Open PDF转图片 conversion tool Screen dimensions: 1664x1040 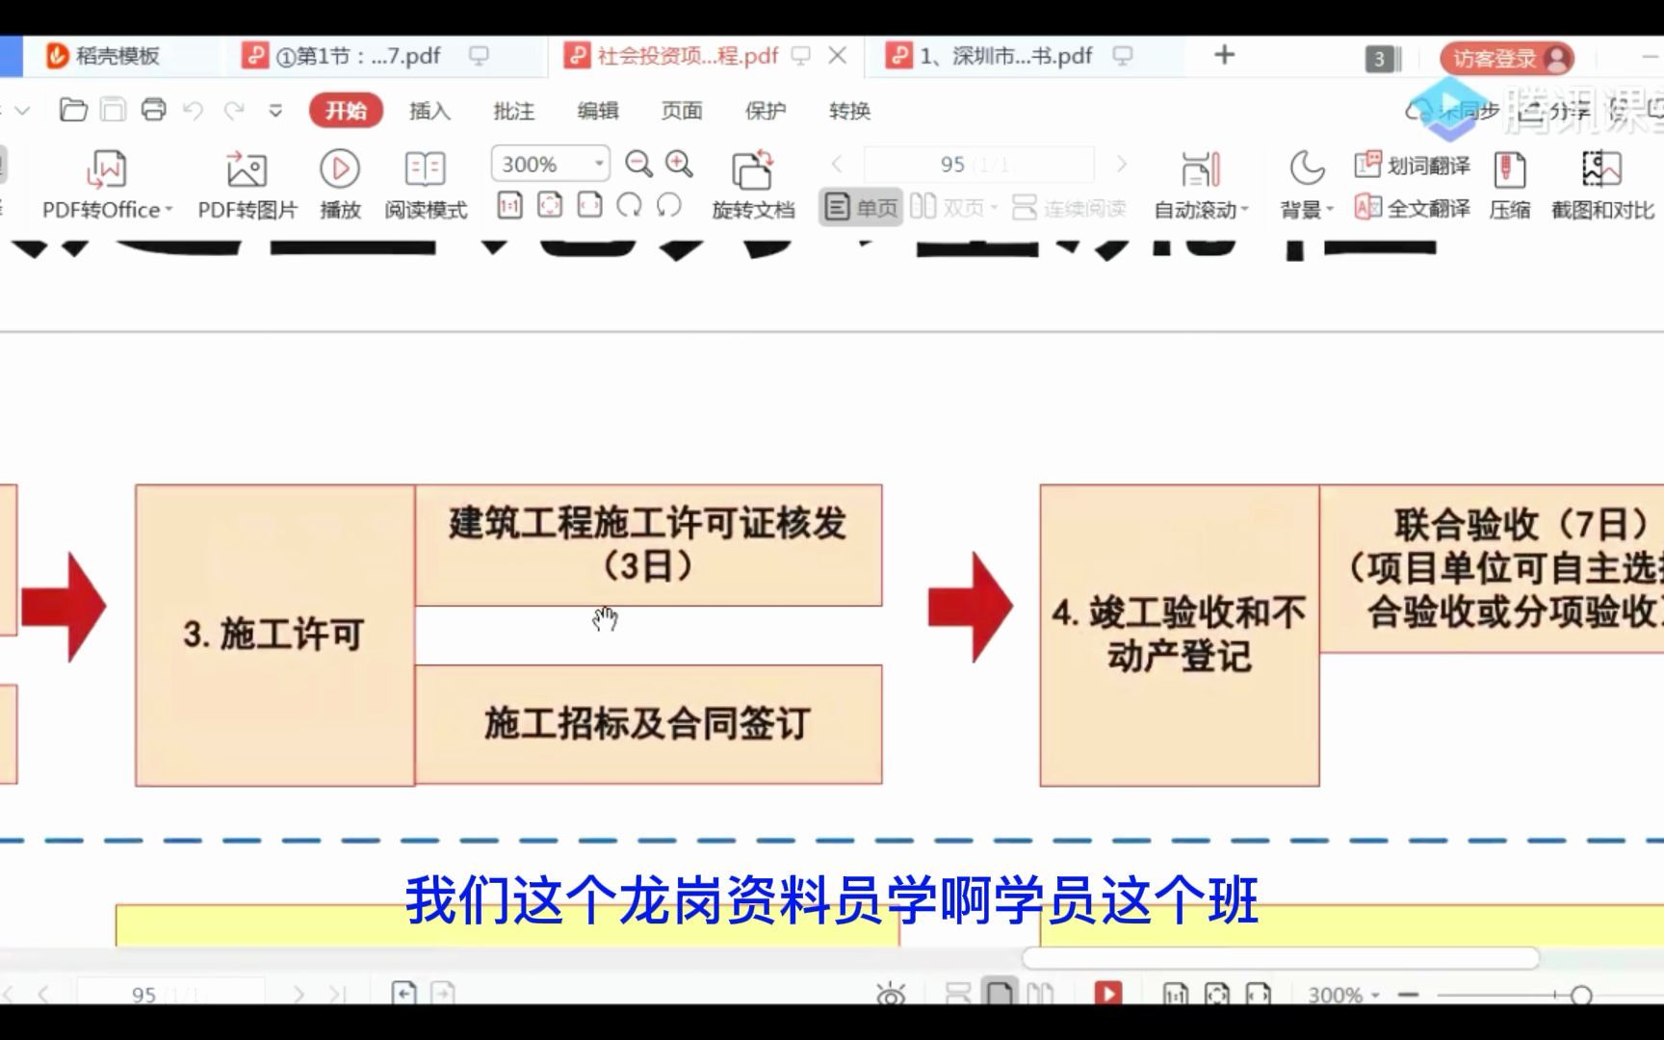click(247, 185)
